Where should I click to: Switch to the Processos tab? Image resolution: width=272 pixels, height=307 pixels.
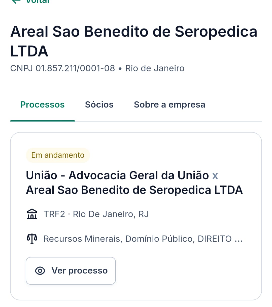click(42, 105)
